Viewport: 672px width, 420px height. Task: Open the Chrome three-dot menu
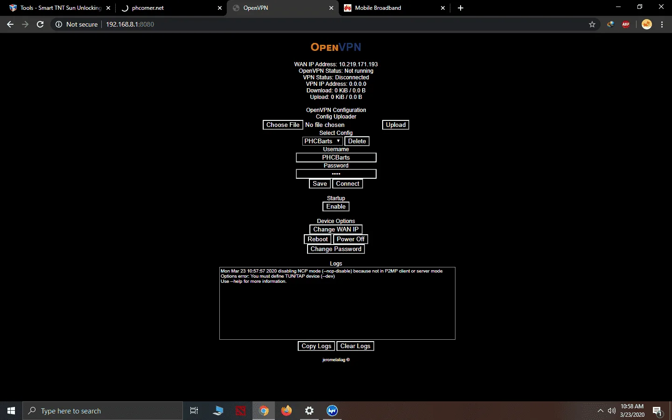[x=662, y=24]
